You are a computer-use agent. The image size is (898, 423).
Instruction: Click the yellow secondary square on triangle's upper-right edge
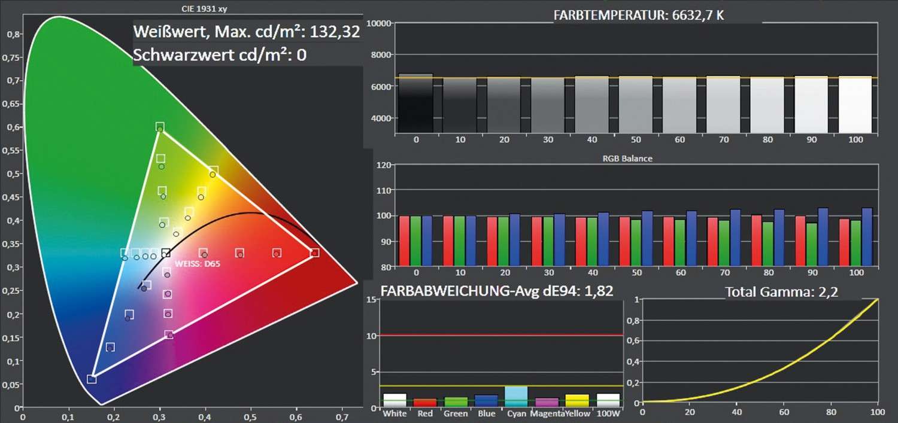(x=214, y=172)
